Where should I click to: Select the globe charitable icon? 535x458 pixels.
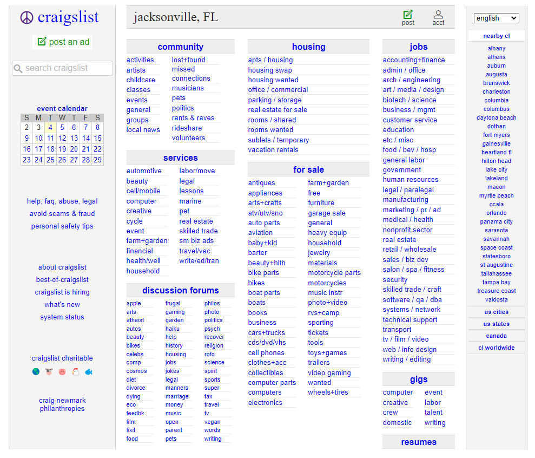tap(36, 371)
